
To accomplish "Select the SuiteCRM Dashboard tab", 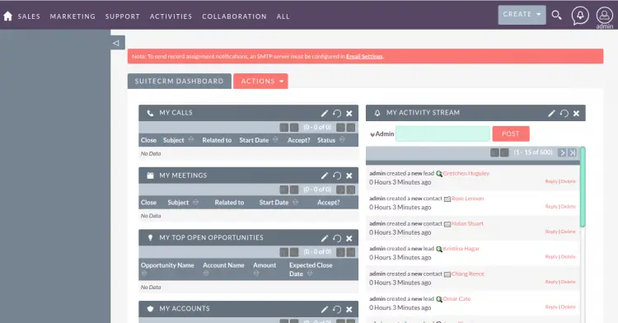I will pyautogui.click(x=180, y=81).
